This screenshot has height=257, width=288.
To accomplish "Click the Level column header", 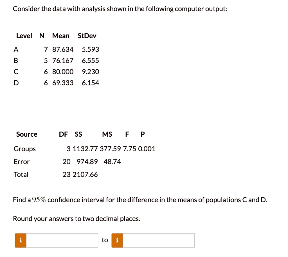I will tap(24, 36).
